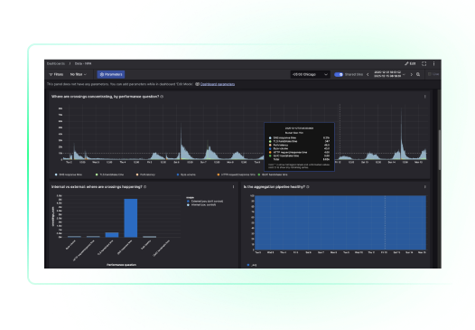Viewport: 475px width, 330px height.
Task: Click the Performance question axis label
Action: click(121, 265)
